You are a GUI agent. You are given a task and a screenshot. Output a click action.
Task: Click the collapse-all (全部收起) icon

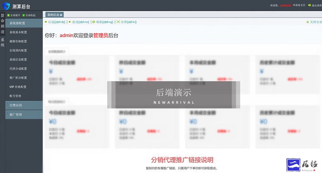[23, 15]
